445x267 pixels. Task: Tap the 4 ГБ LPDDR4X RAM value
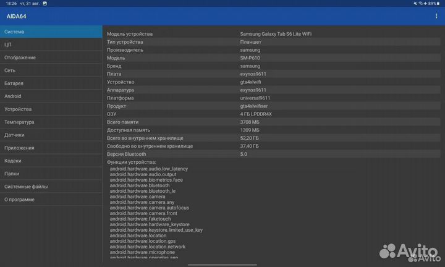coord(256,114)
